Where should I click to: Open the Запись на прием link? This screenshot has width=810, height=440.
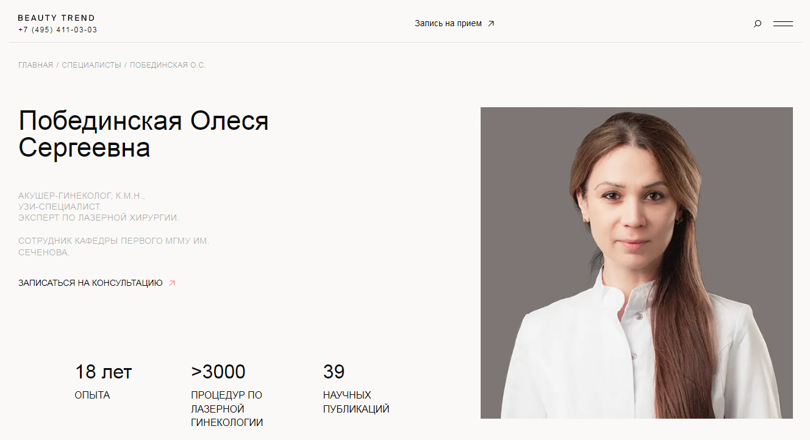[x=448, y=24]
